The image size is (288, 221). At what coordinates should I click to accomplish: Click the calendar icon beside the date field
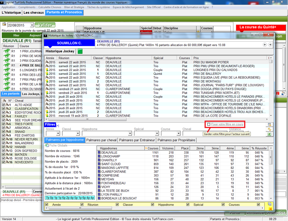4,24
